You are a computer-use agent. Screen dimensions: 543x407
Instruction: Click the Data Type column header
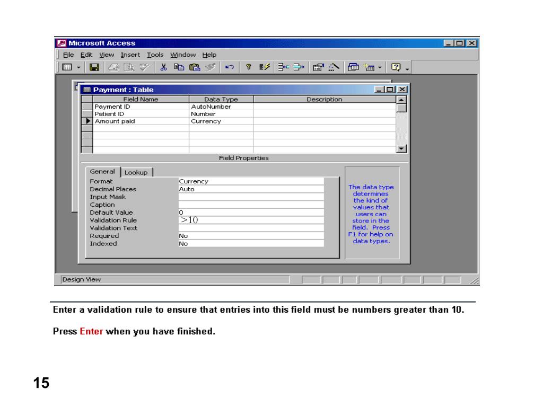tap(221, 99)
